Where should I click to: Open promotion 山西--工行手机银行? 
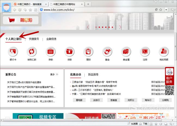coord(93,90)
